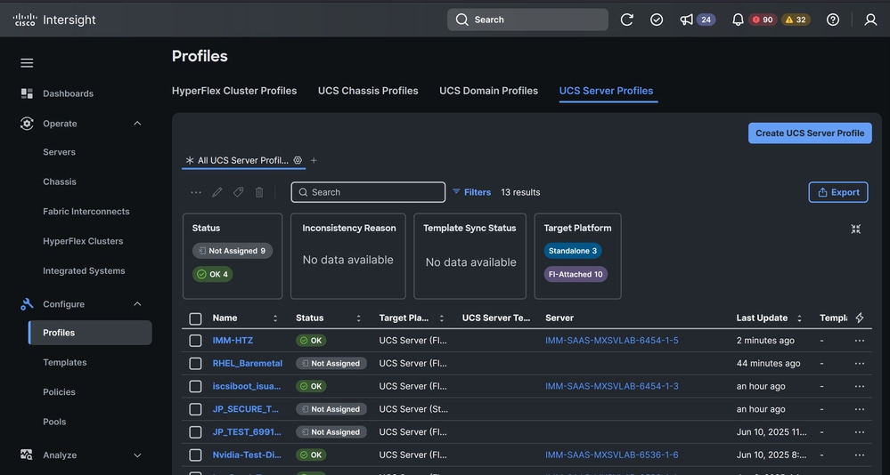890x475 pixels.
Task: Click the pencil edit icon in toolbar
Action: click(216, 193)
